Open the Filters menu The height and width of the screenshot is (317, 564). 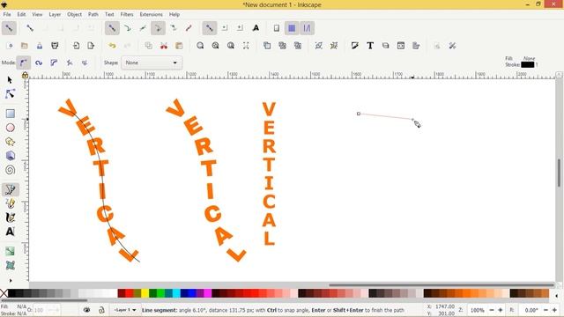click(127, 14)
